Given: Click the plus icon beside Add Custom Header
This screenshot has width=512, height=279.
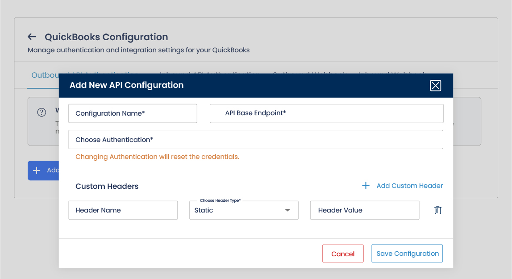Looking at the screenshot, I should [x=366, y=186].
